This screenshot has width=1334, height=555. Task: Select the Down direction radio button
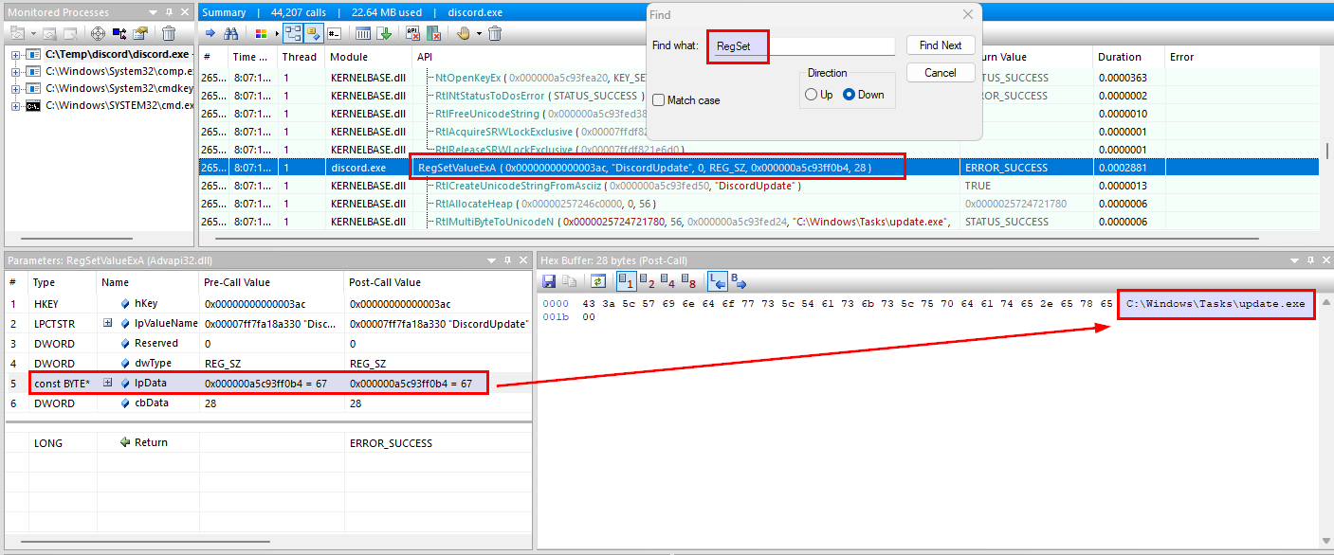[x=849, y=95]
